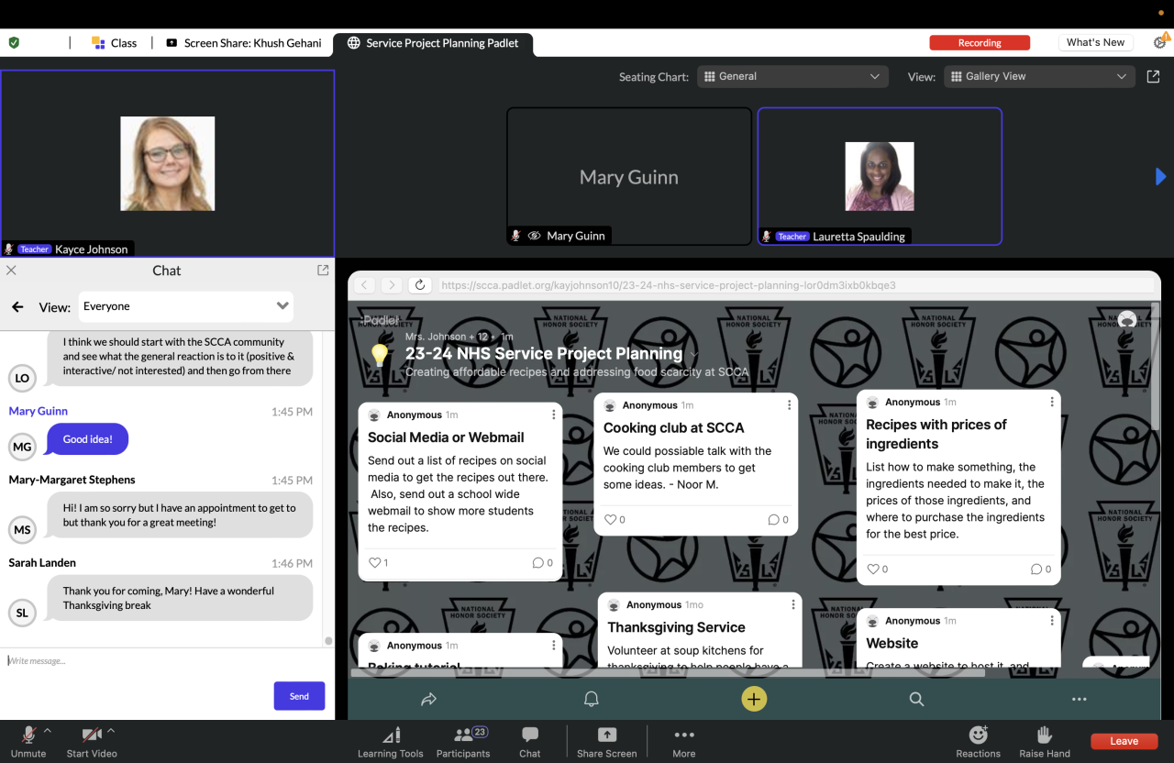Pop out the Chat panel
The width and height of the screenshot is (1174, 763).
click(323, 271)
